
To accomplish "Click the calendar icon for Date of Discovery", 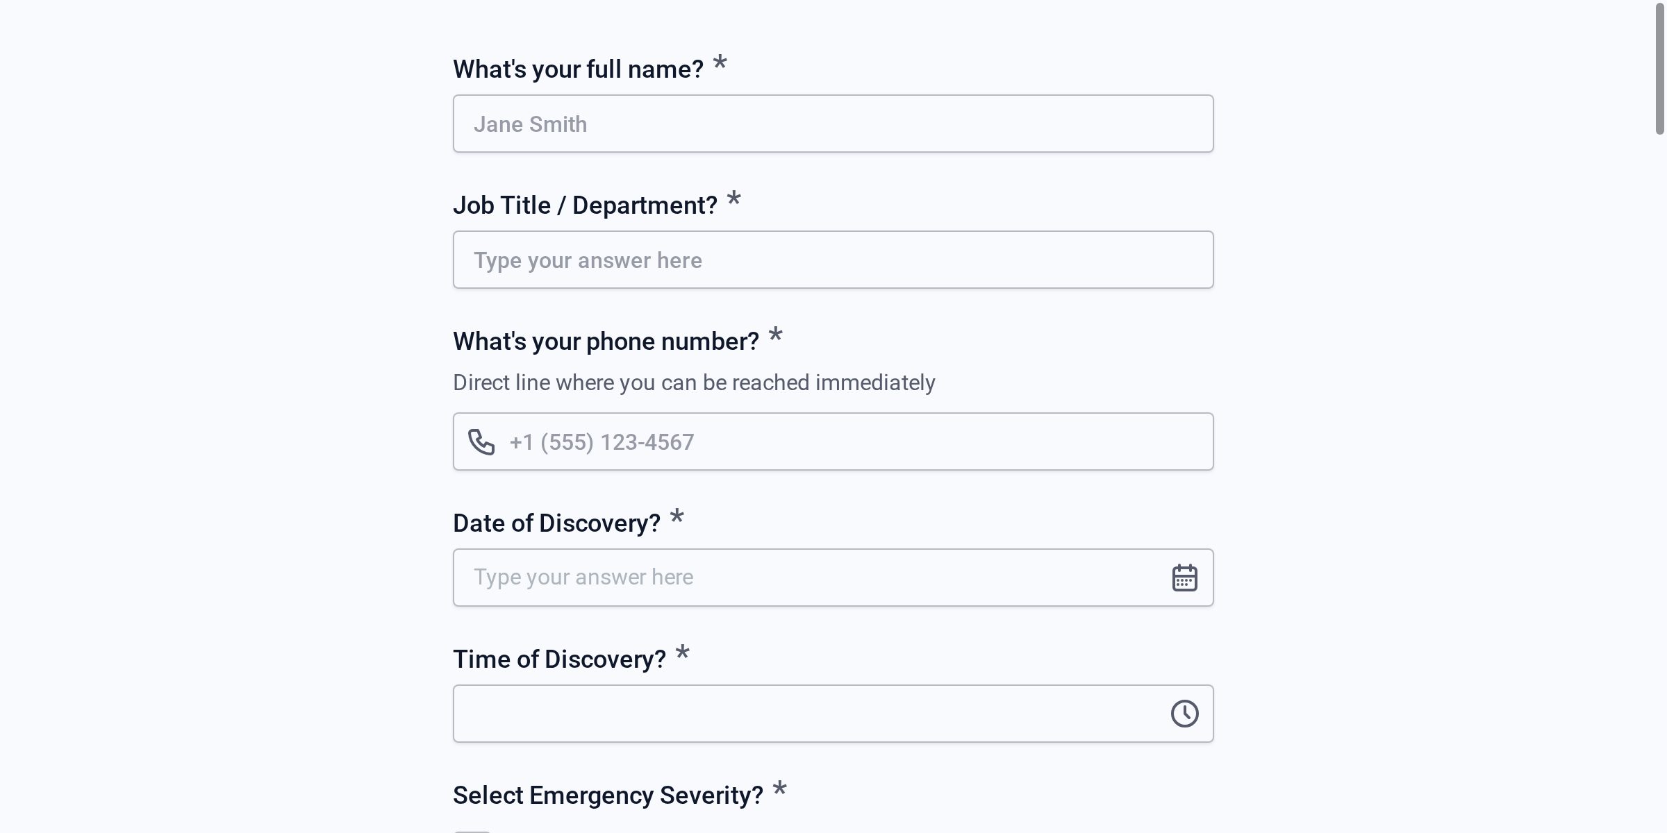I will pyautogui.click(x=1186, y=576).
